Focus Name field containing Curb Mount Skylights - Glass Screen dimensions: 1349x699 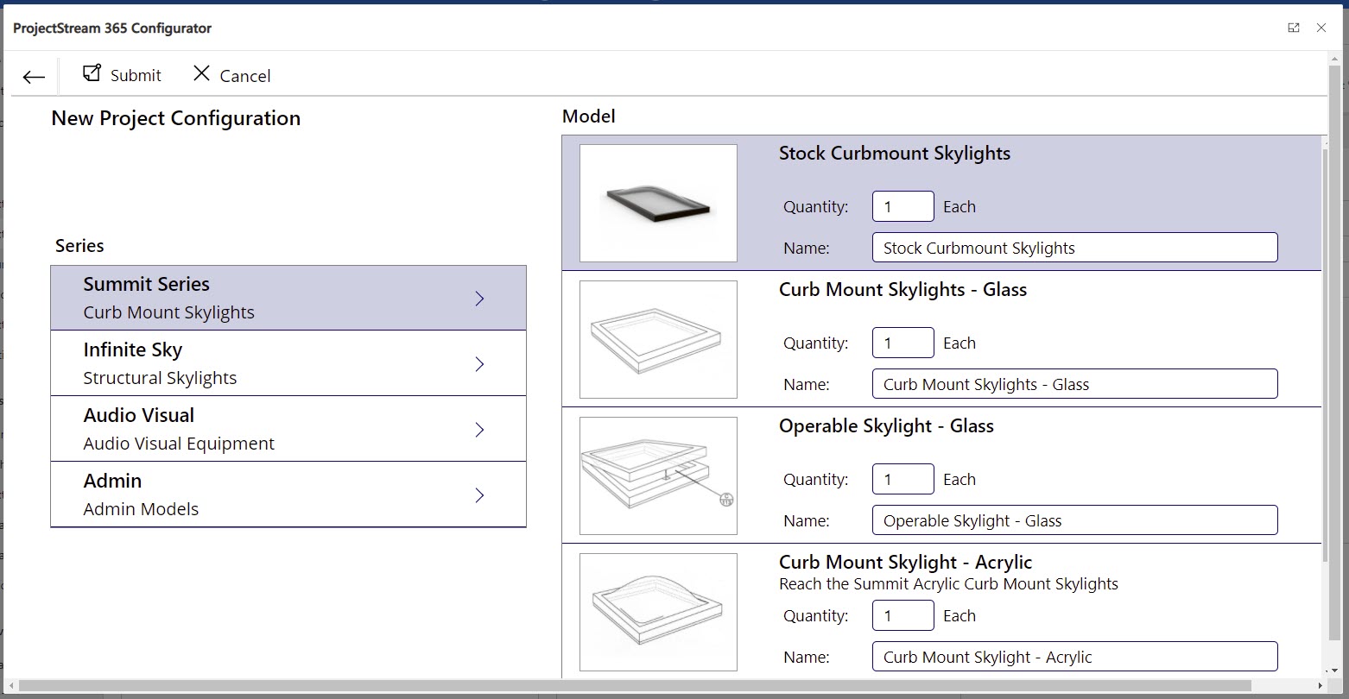1074,384
